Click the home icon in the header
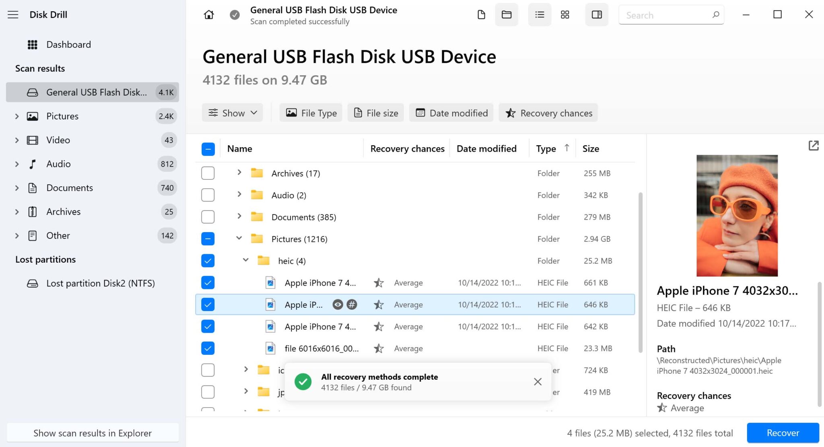This screenshot has width=824, height=447. [x=208, y=14]
